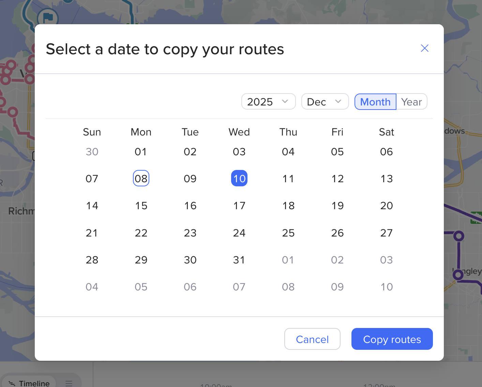Select December 1 on the calendar

pyautogui.click(x=141, y=152)
